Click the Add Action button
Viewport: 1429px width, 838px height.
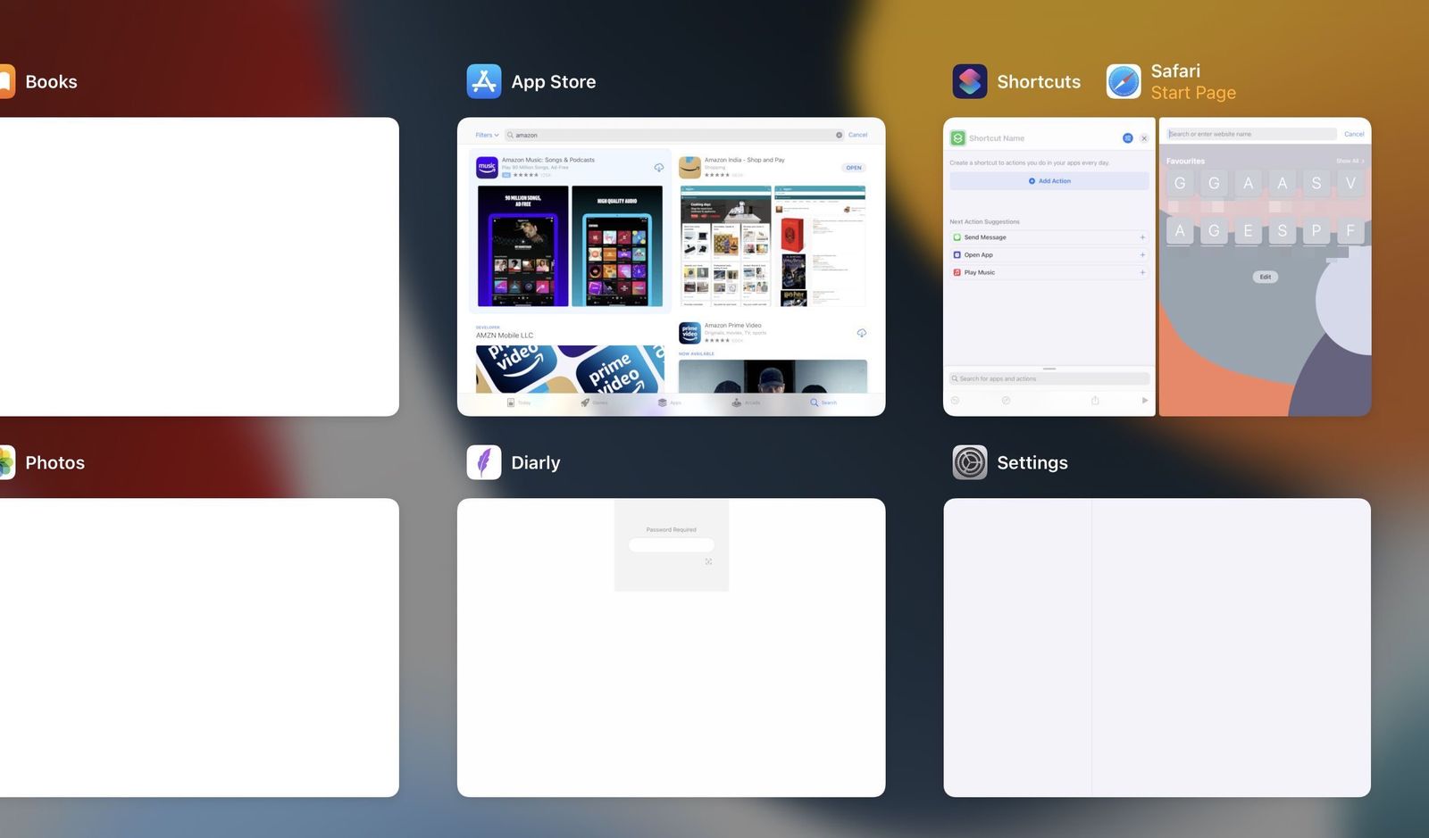[x=1049, y=181]
